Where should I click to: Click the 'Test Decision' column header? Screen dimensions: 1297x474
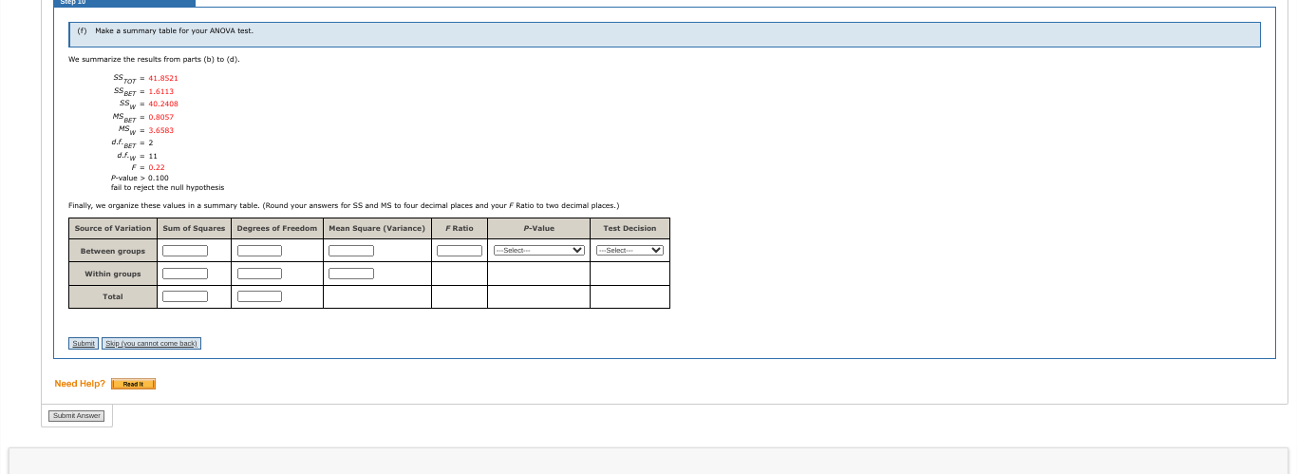pos(630,228)
